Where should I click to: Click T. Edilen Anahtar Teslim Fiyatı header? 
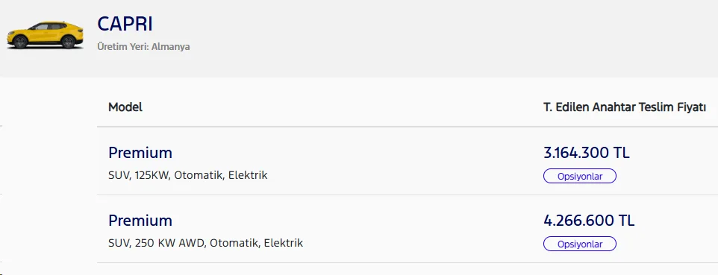[625, 107]
